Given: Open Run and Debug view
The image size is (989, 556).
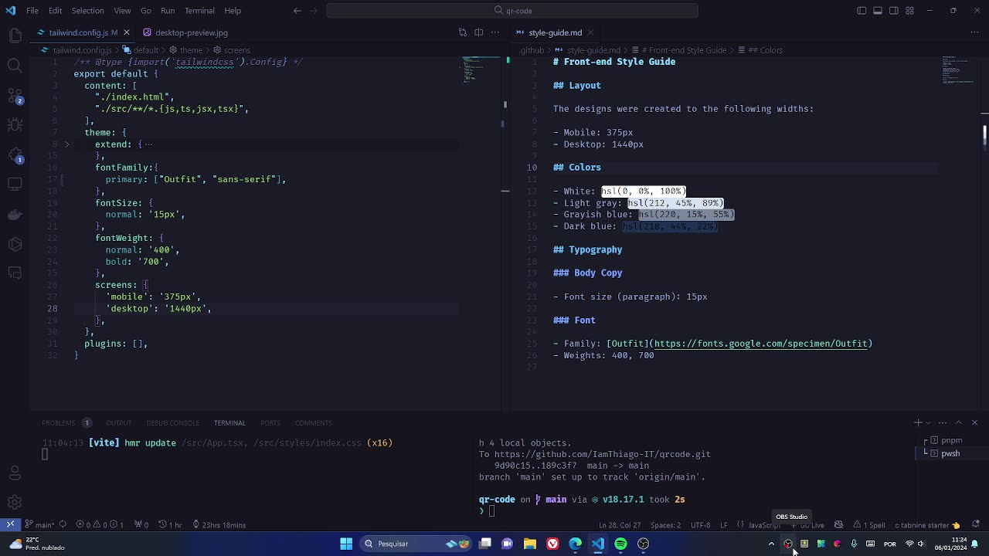Looking at the screenshot, I should [x=15, y=125].
